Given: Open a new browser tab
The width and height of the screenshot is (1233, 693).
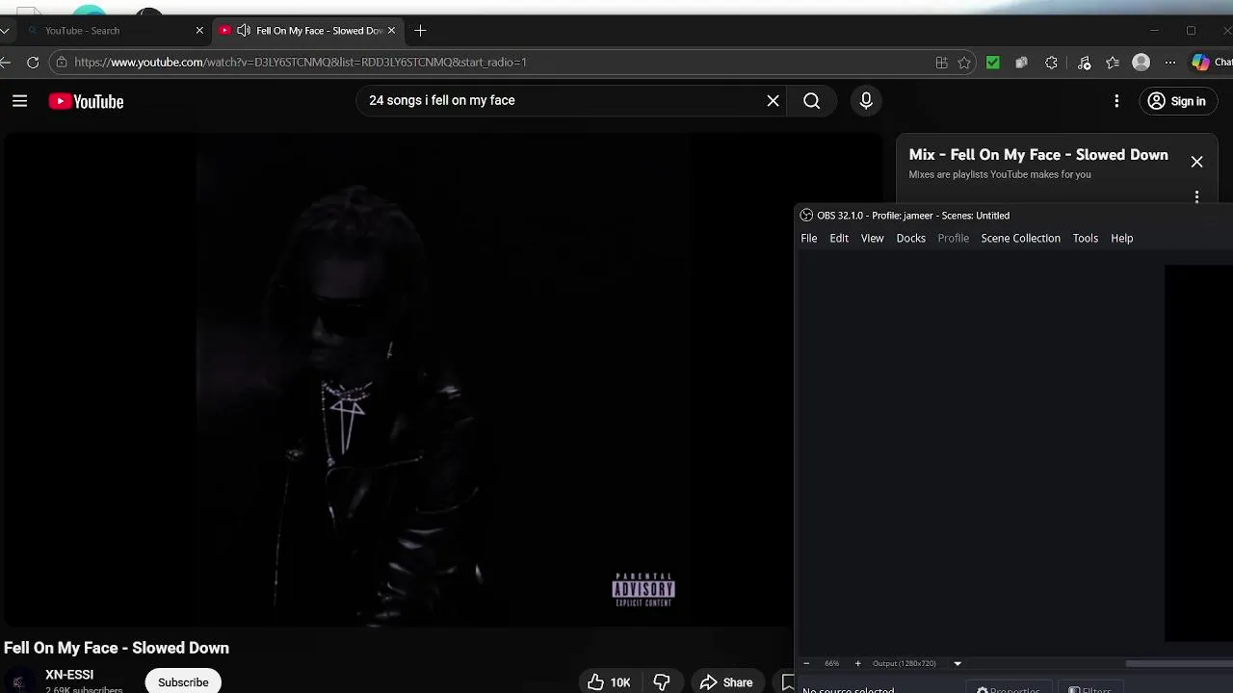Looking at the screenshot, I should pyautogui.click(x=420, y=31).
